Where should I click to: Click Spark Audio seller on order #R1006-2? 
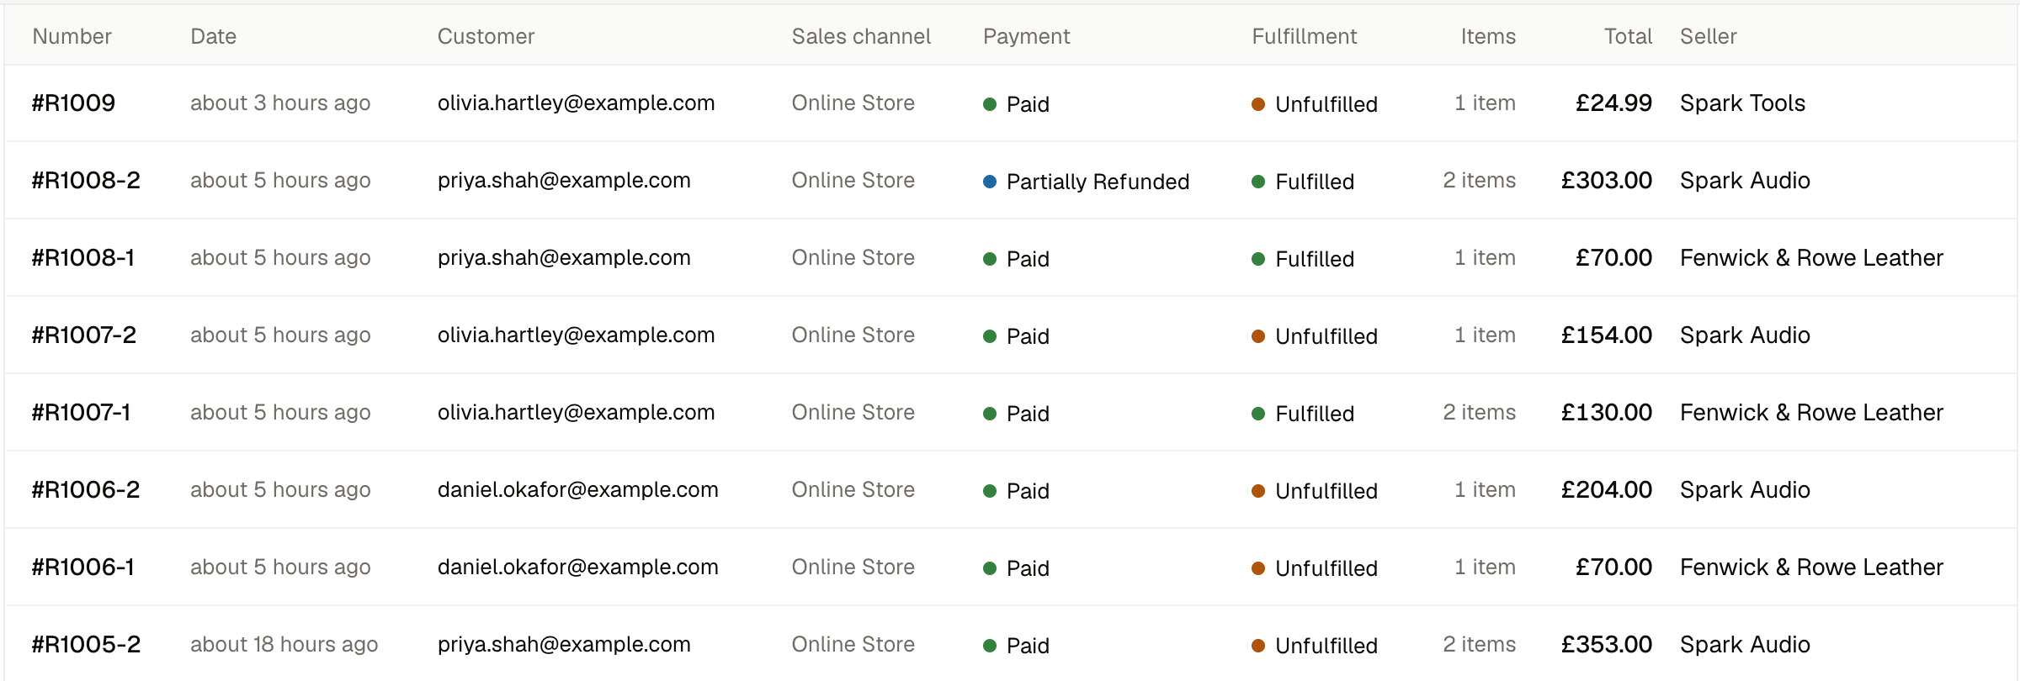click(1745, 490)
